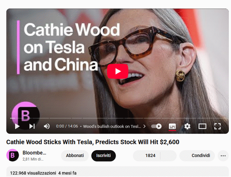
Task: Click the Bloomberg channel name link
Action: 34,153
